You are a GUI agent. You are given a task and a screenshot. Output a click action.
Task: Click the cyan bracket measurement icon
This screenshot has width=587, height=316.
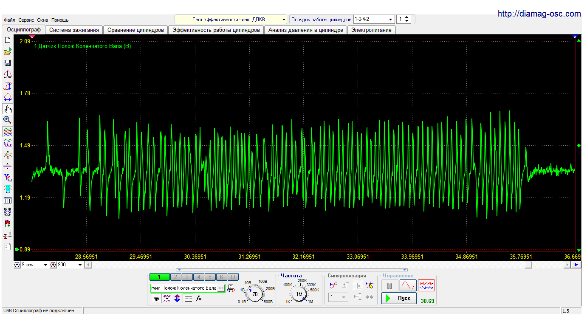coord(7,189)
